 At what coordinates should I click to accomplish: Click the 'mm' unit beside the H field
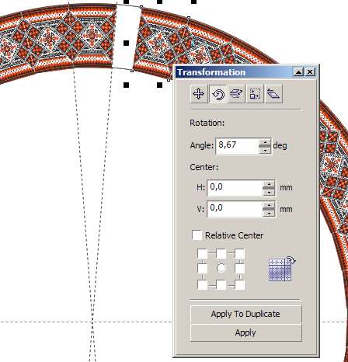tap(286, 187)
